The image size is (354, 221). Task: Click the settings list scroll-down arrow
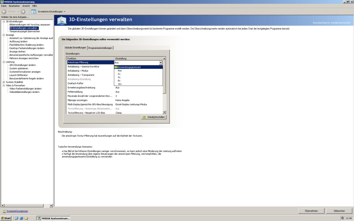click(x=164, y=112)
